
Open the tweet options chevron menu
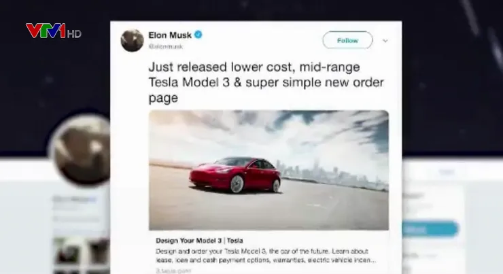(385, 41)
